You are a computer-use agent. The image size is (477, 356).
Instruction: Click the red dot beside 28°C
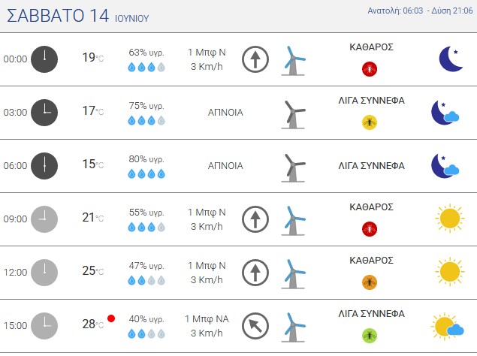(x=111, y=318)
